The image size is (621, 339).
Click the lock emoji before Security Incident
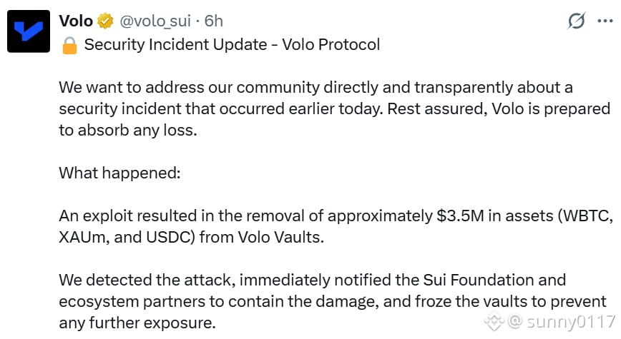(x=69, y=45)
